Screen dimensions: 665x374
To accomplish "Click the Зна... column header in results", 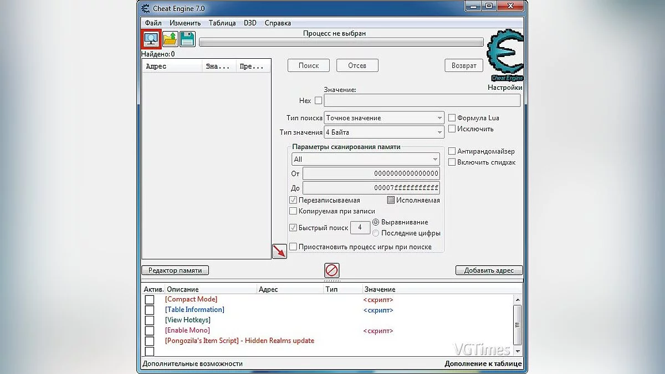I will tap(219, 66).
